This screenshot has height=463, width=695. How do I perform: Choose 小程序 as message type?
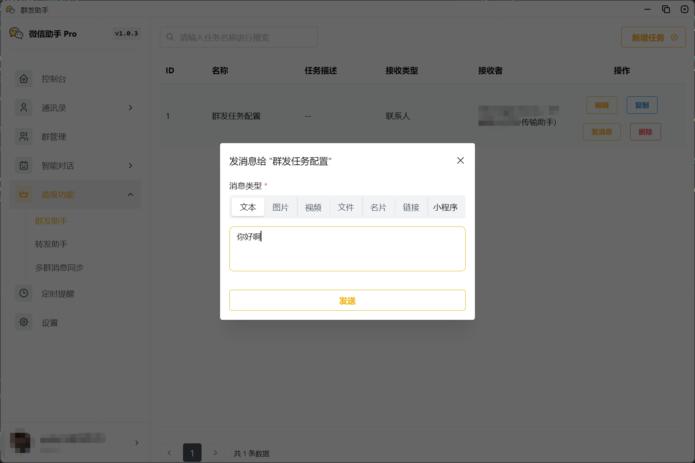[x=446, y=207]
